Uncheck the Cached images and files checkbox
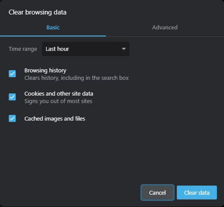The width and height of the screenshot is (224, 207). (x=12, y=118)
